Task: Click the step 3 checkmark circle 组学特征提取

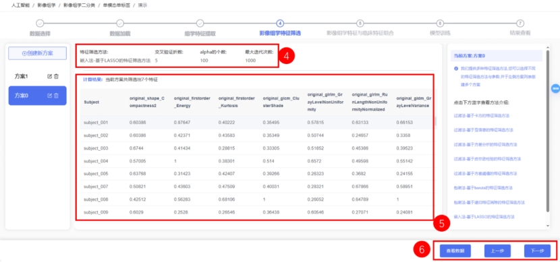Action: click(x=200, y=23)
